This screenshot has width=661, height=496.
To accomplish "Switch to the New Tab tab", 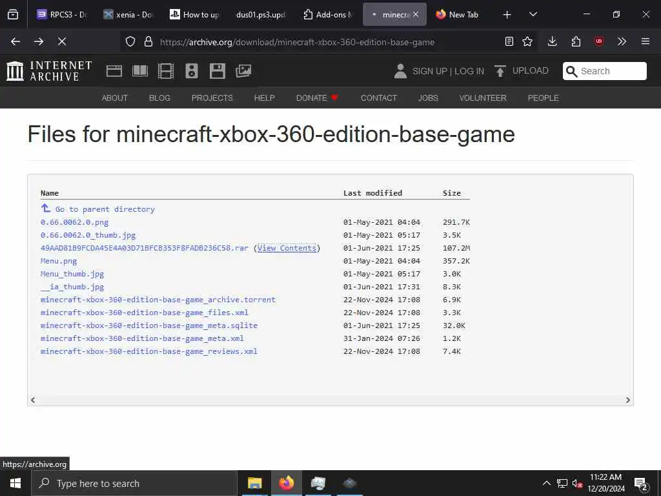I will [458, 14].
